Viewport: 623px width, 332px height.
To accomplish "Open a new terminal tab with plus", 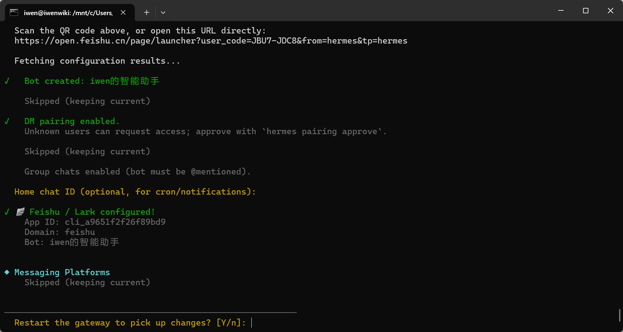I will tap(147, 13).
